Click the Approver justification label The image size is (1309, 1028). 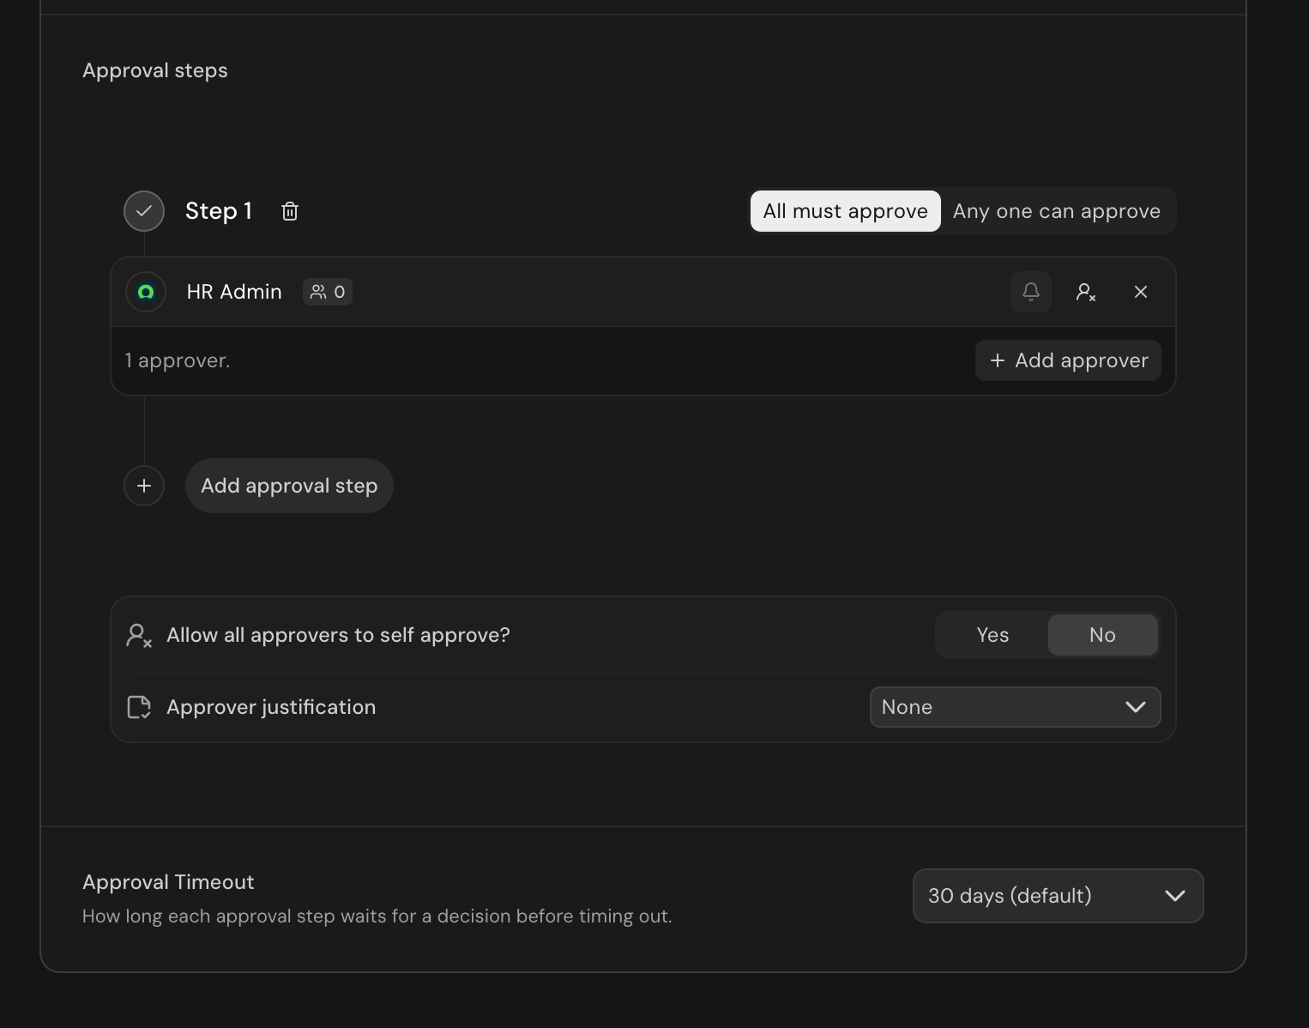point(271,707)
